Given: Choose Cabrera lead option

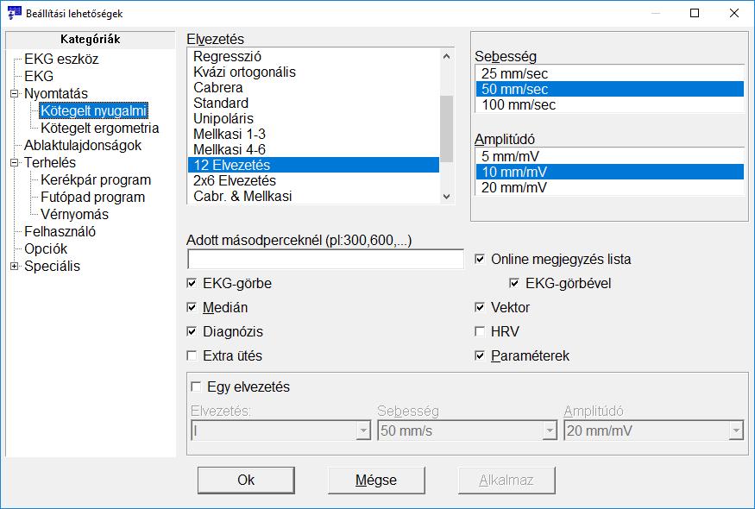Looking at the screenshot, I should coord(313,88).
